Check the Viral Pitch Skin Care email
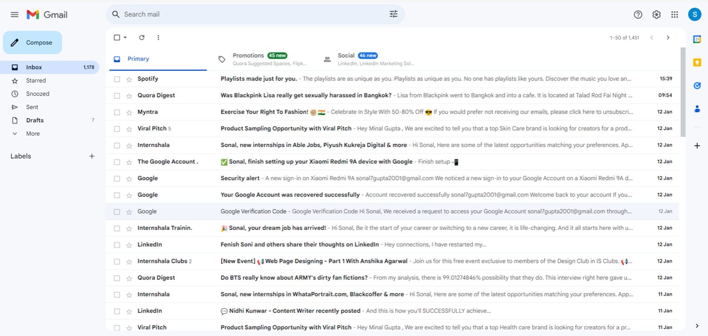Viewport: 708px width, 336px height. [117, 129]
